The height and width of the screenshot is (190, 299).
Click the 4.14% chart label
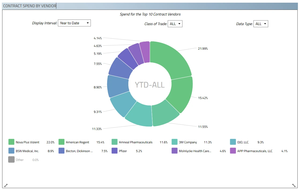[98, 38]
